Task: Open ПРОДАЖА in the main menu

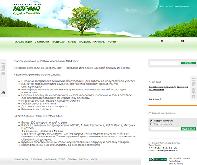Action: pos(84,42)
